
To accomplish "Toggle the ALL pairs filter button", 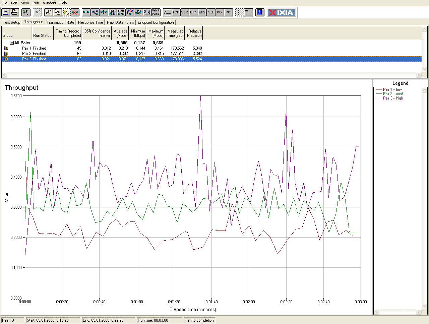I will click(x=167, y=12).
